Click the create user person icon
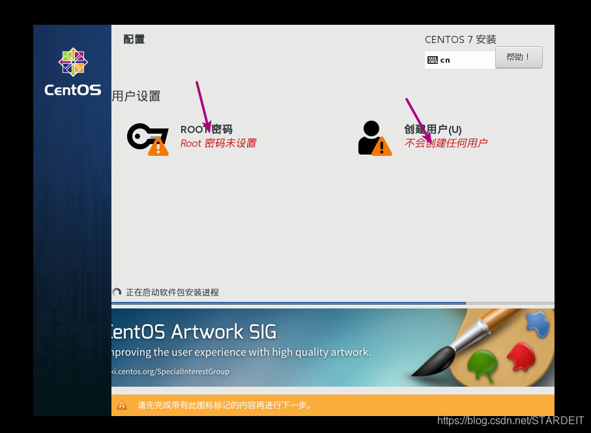The image size is (591, 433). pos(375,138)
